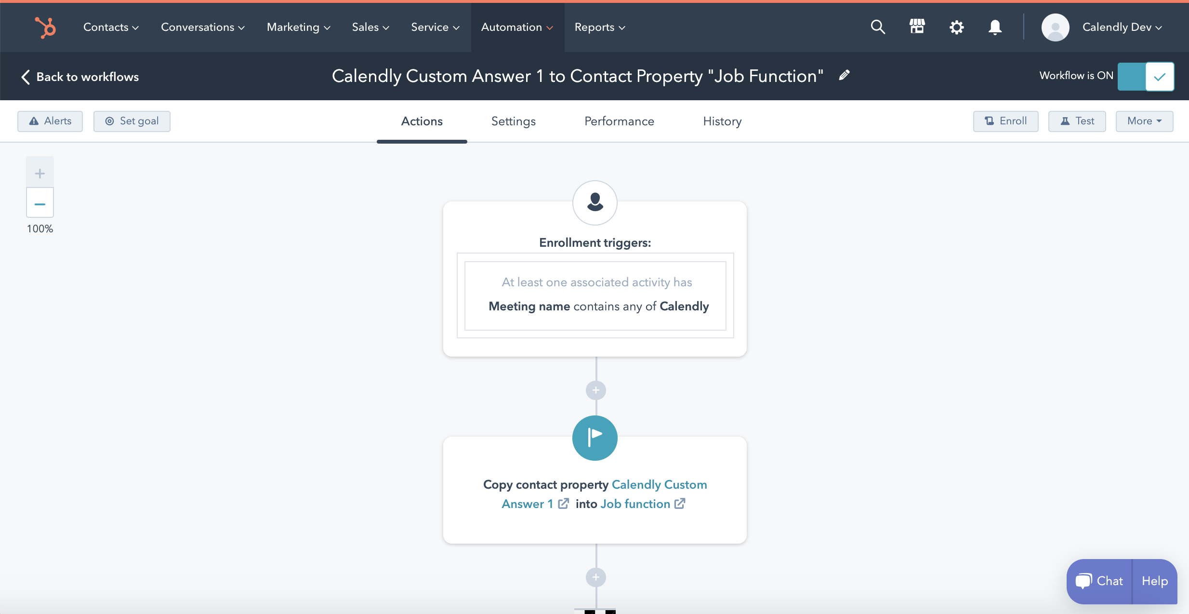This screenshot has height=614, width=1189.
Task: Click the search magnifier icon
Action: click(877, 26)
